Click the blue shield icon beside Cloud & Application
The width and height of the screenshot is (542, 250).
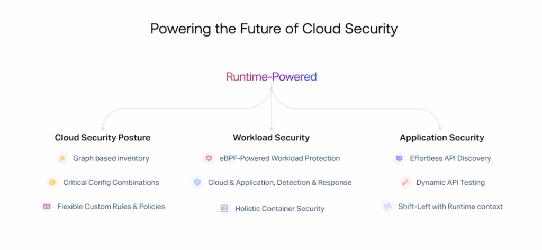pos(197,182)
